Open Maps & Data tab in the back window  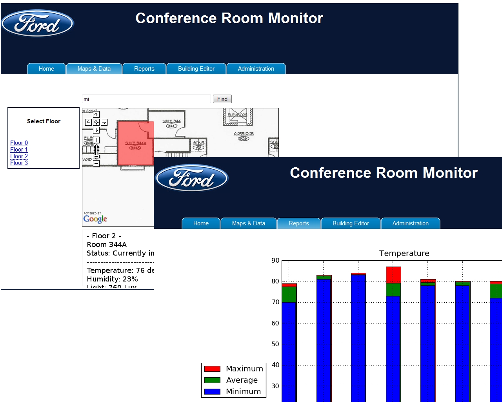(94, 69)
